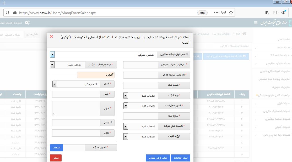Click the خالی کردن مقادیر button
Screen dimensions: 292x162
[158, 158]
